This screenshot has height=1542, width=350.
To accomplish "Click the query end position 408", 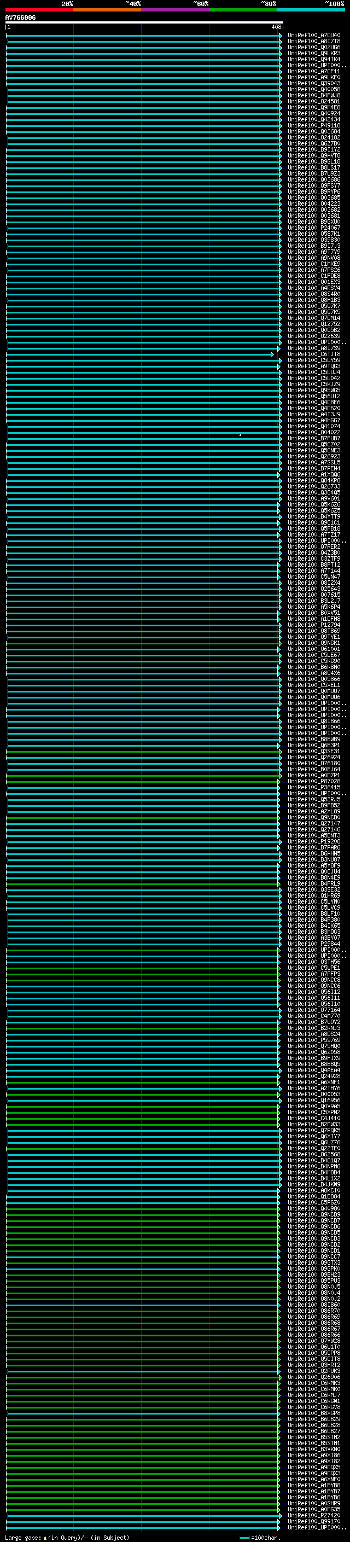I will [276, 27].
